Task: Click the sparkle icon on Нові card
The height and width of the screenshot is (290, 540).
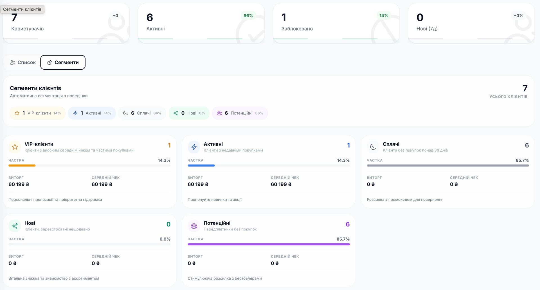Action: [15, 226]
